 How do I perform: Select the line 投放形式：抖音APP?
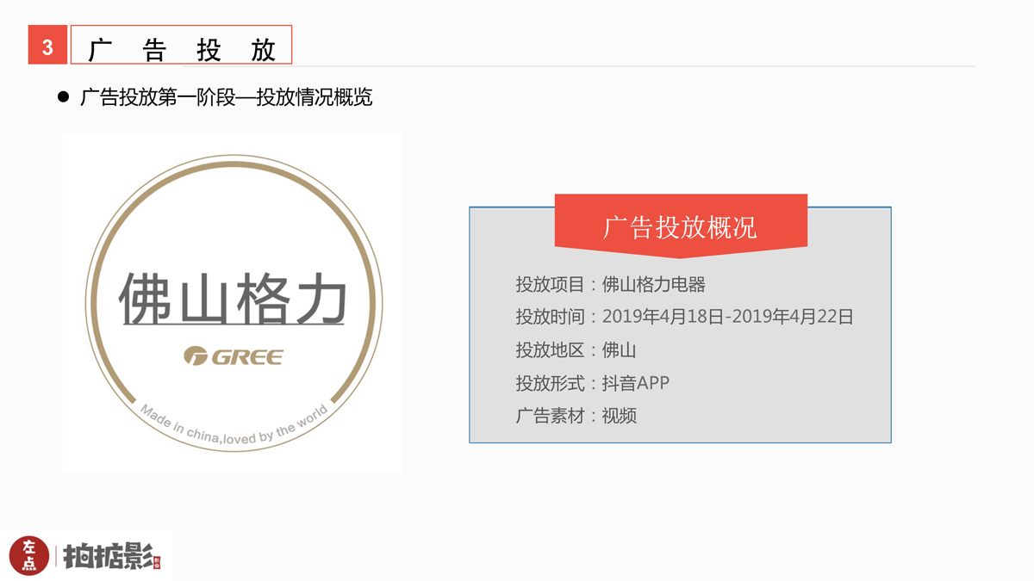pyautogui.click(x=592, y=383)
